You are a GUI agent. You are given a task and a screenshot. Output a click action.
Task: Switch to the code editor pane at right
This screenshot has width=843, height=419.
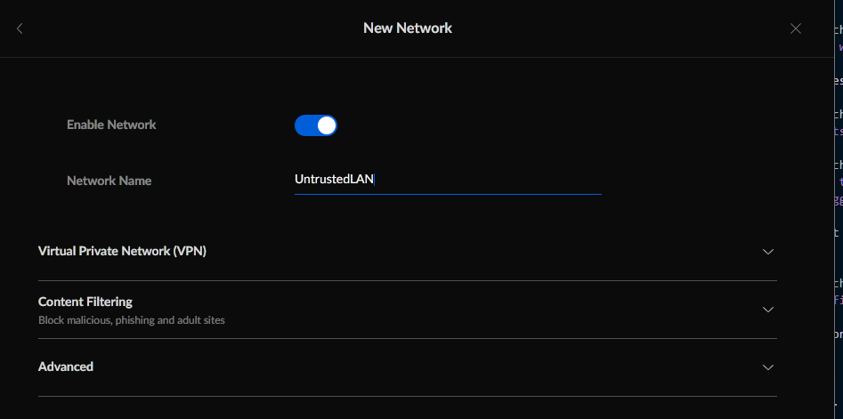pos(839,210)
